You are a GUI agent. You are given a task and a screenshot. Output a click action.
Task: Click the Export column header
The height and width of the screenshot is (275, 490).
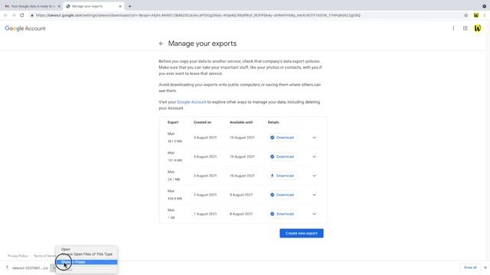[x=173, y=122]
